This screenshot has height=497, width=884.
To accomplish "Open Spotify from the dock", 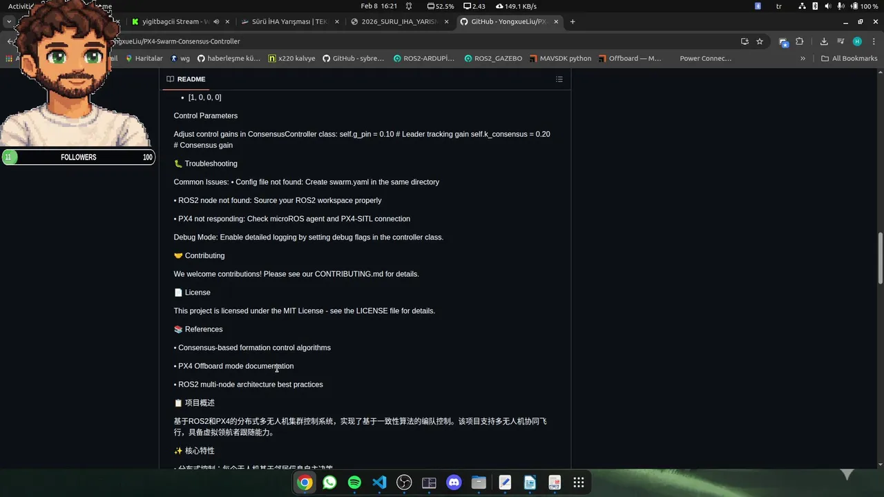I will point(354,483).
